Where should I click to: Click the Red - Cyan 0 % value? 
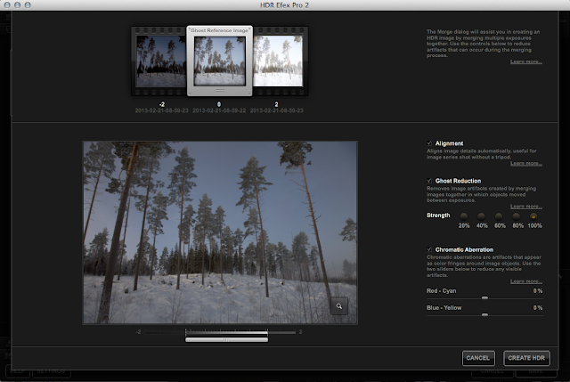[538, 291]
